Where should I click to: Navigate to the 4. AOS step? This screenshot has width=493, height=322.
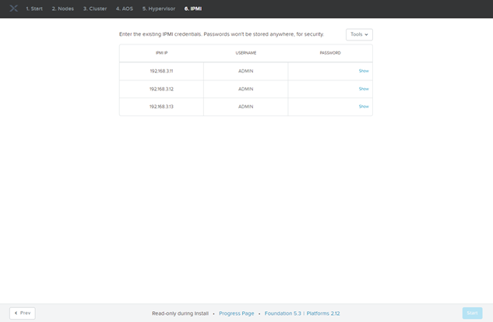pyautogui.click(x=125, y=9)
